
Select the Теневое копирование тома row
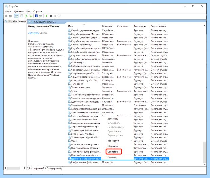[119, 95]
